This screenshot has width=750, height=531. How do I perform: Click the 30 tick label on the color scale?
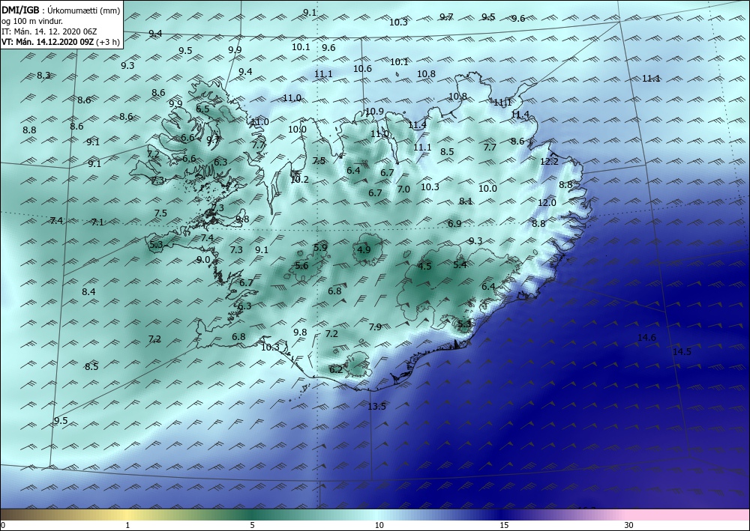point(629,525)
